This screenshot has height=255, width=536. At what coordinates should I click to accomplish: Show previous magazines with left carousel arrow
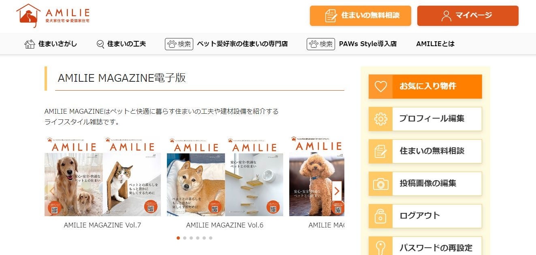pos(51,191)
